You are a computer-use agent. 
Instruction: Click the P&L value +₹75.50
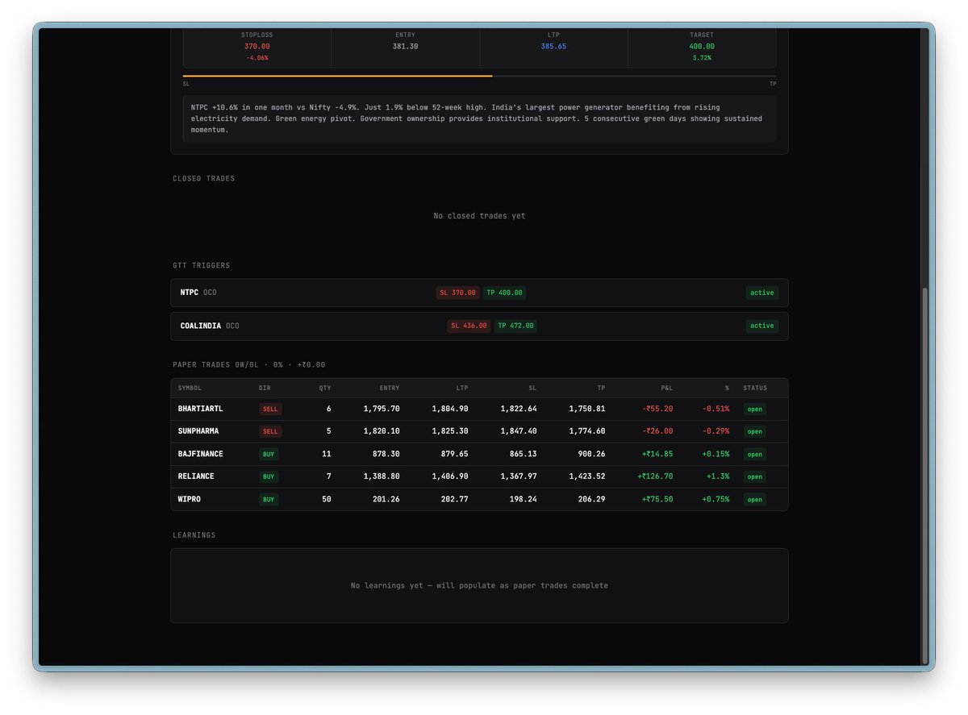[x=657, y=499]
